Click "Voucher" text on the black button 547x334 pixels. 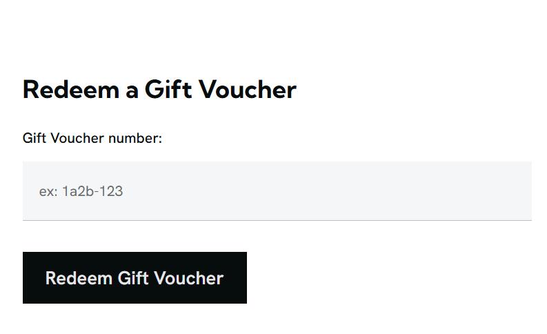click(188, 278)
